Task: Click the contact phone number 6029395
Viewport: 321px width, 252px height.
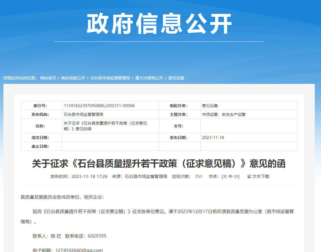Action: point(97,236)
